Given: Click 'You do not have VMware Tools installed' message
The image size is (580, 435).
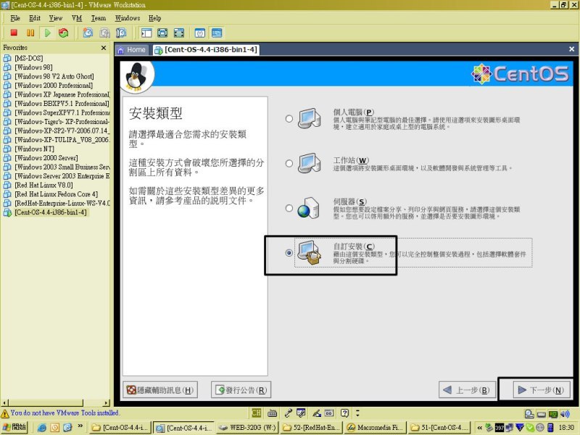Looking at the screenshot, I should click(x=65, y=413).
